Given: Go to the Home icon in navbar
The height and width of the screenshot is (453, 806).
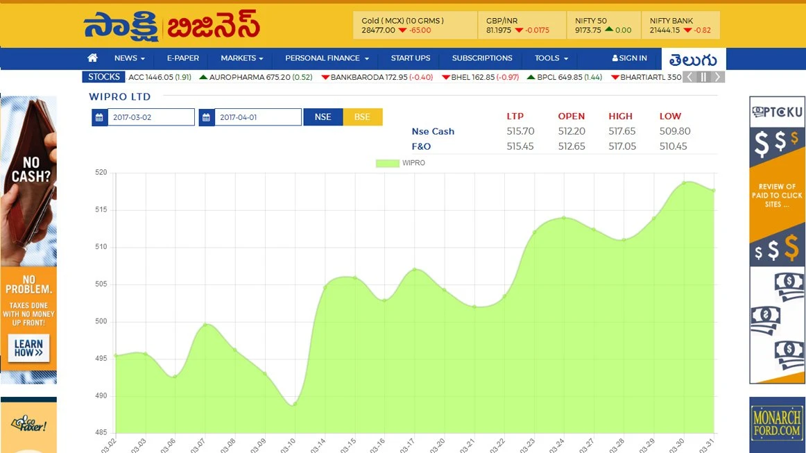Looking at the screenshot, I should click(92, 58).
